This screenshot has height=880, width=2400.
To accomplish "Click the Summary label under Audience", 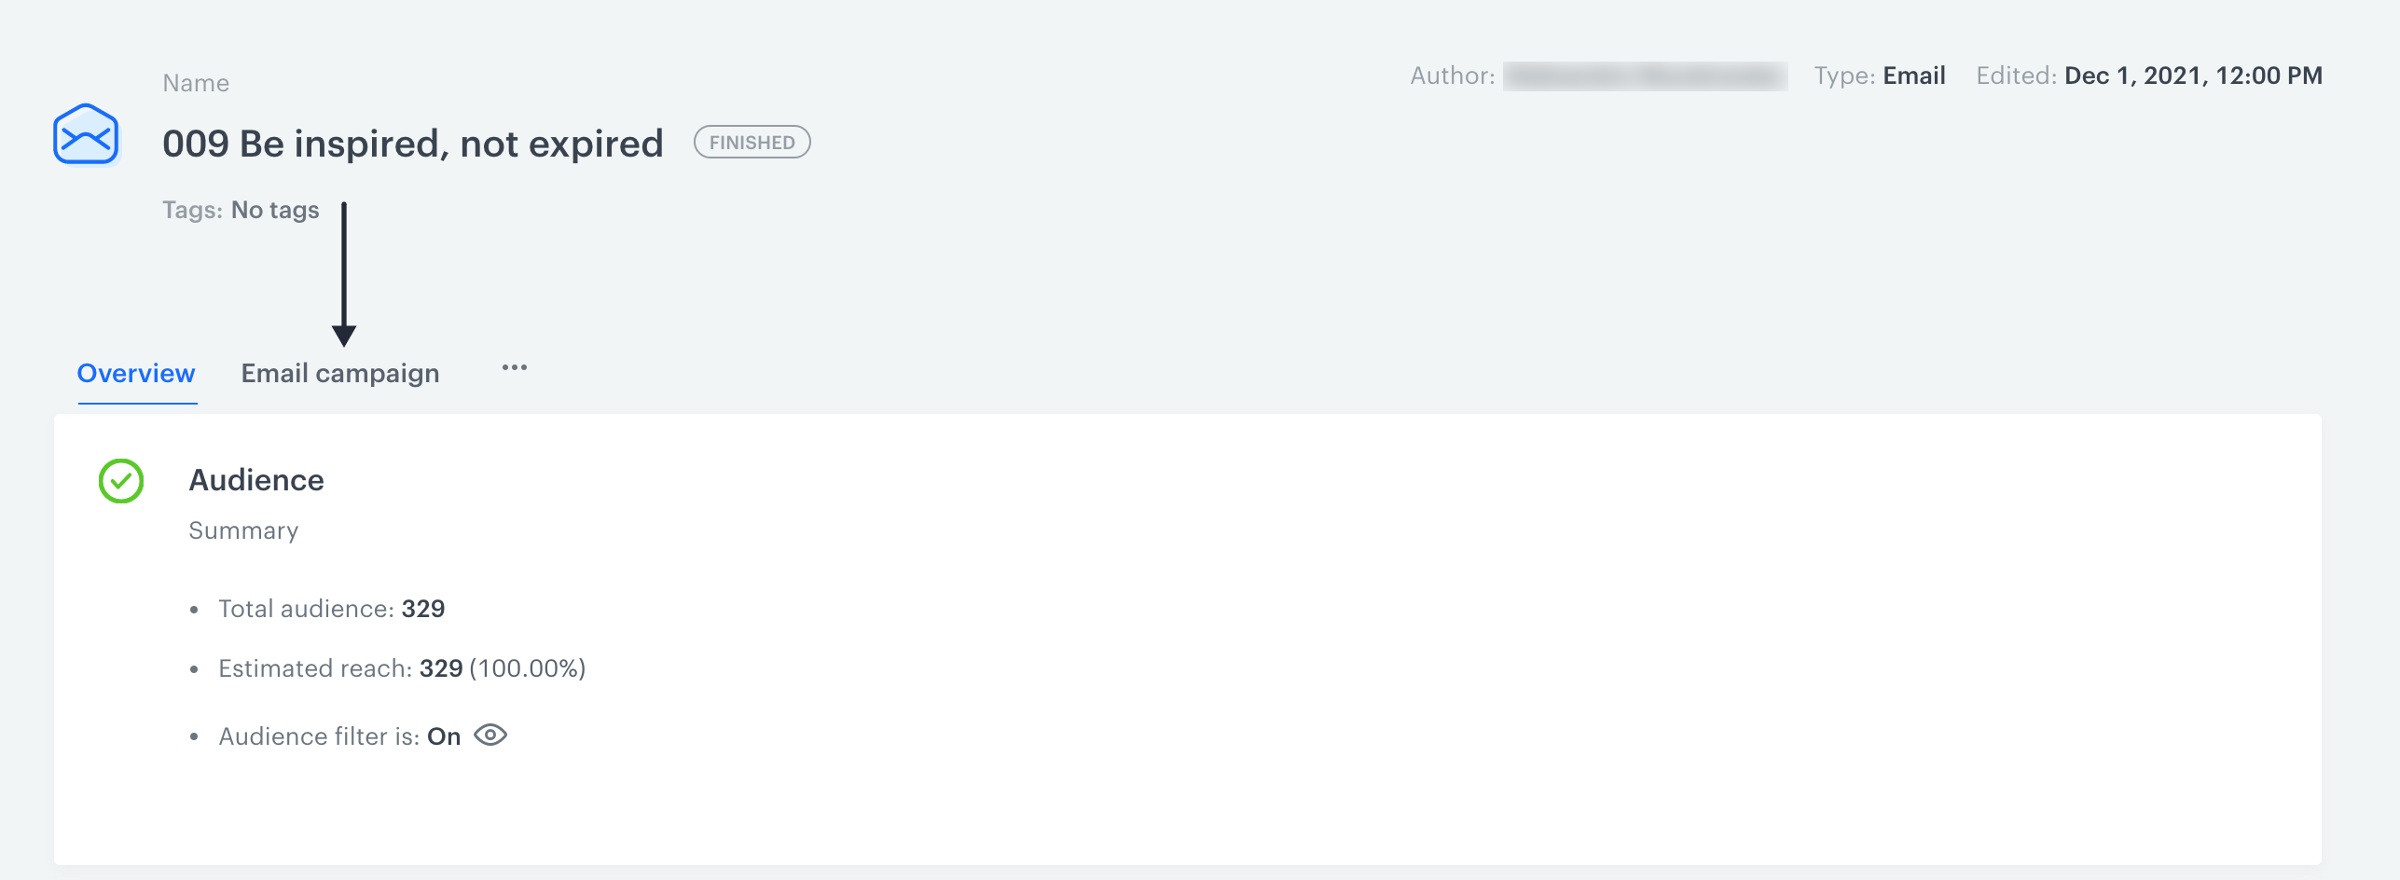I will (x=243, y=530).
